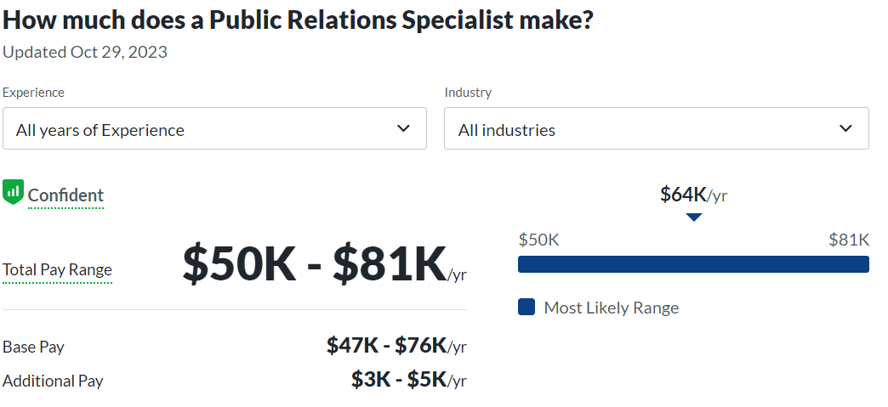Click the Additional Pay label
Screen dimensions: 888x407
pyautogui.click(x=53, y=381)
